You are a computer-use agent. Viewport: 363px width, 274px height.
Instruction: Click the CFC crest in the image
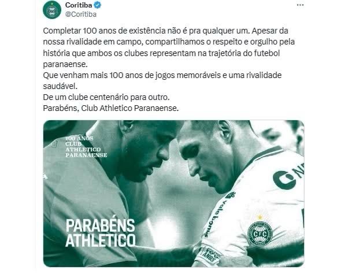point(260,234)
